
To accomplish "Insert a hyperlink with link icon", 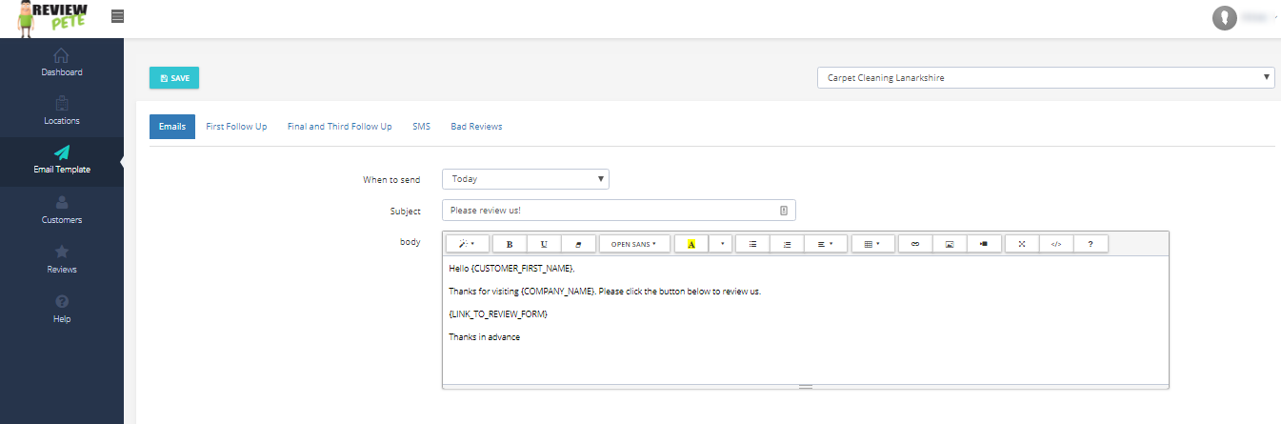I will 915,244.
